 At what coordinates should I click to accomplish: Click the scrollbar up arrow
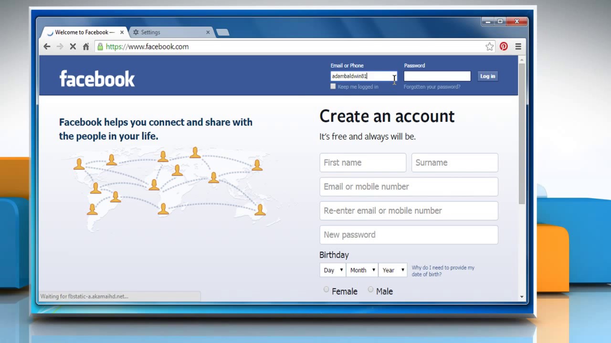pos(522,59)
